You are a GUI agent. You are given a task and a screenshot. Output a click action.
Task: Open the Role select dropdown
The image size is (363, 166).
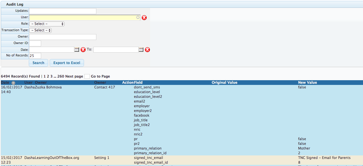(47, 24)
